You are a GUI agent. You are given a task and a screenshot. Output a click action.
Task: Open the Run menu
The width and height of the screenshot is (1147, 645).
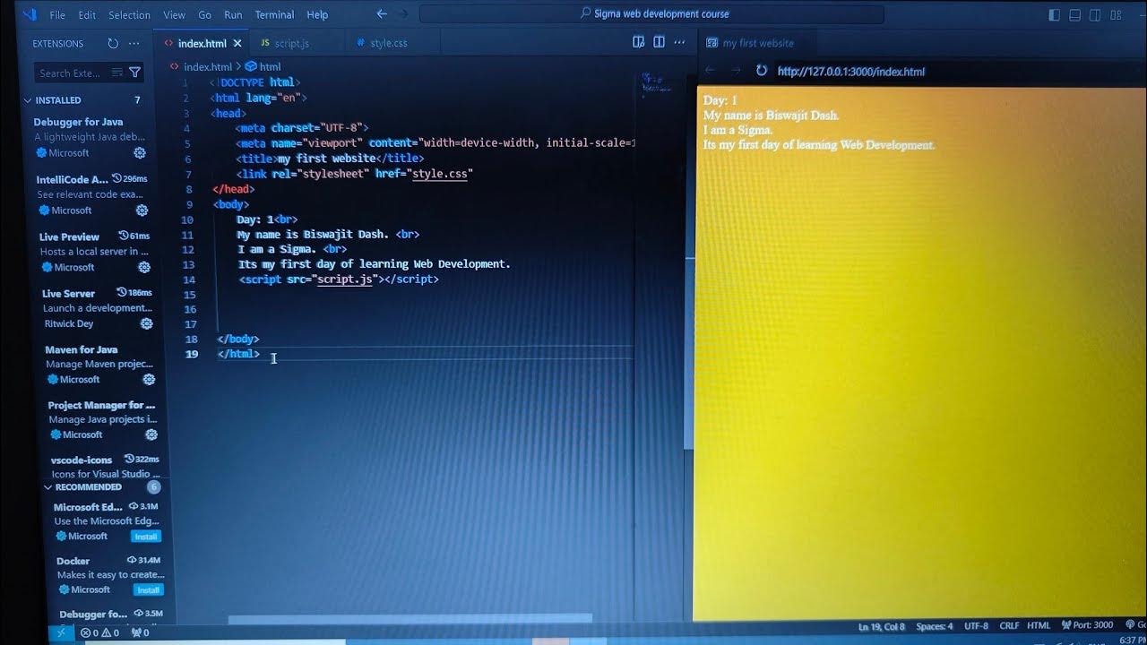[x=233, y=15]
